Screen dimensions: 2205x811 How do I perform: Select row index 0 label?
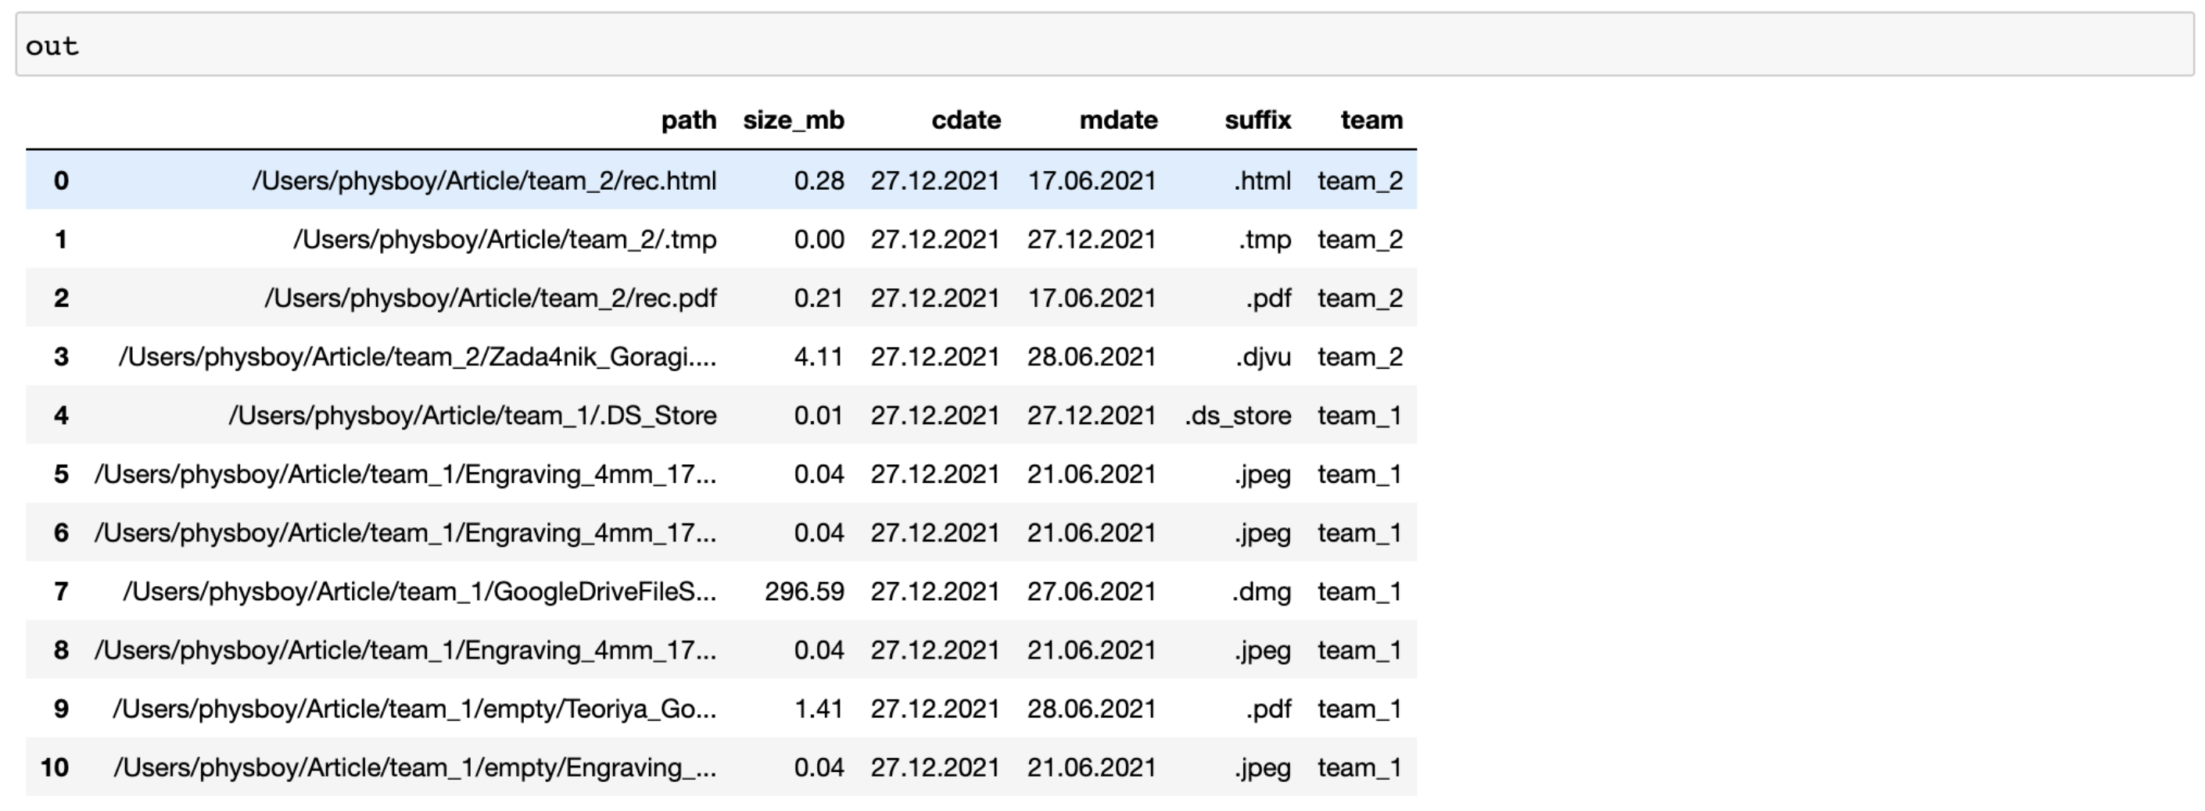pos(61,180)
